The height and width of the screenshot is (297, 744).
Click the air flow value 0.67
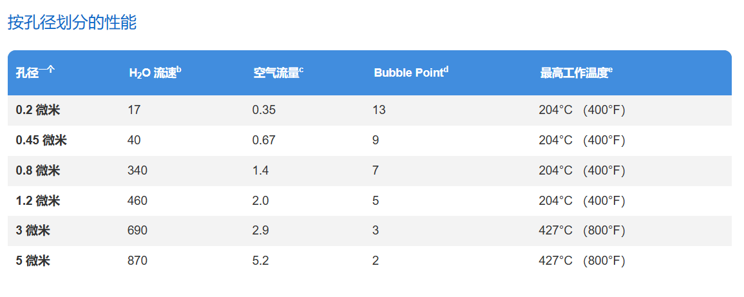coord(264,140)
